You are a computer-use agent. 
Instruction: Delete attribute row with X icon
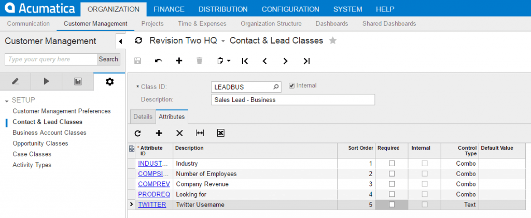coord(179,133)
